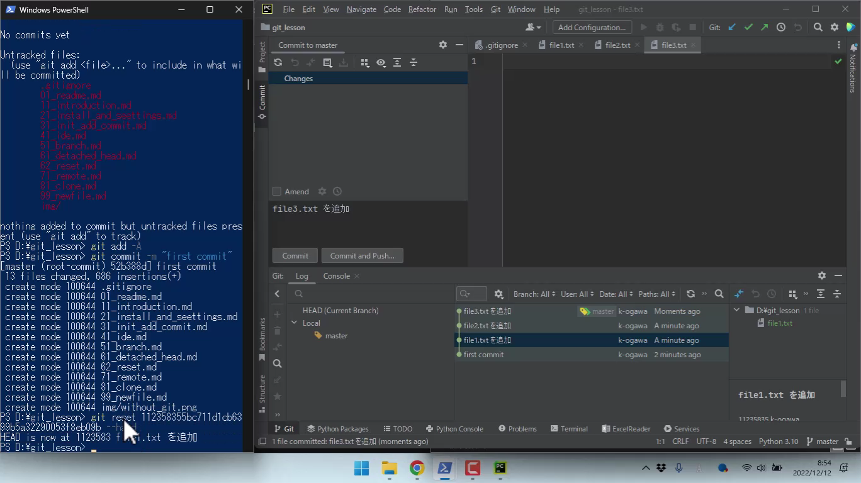Open the Refactor menu

tap(422, 9)
